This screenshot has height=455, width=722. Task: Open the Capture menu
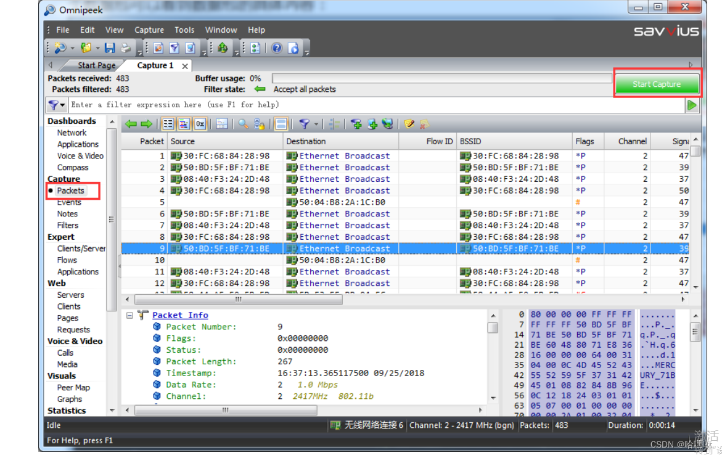[149, 30]
